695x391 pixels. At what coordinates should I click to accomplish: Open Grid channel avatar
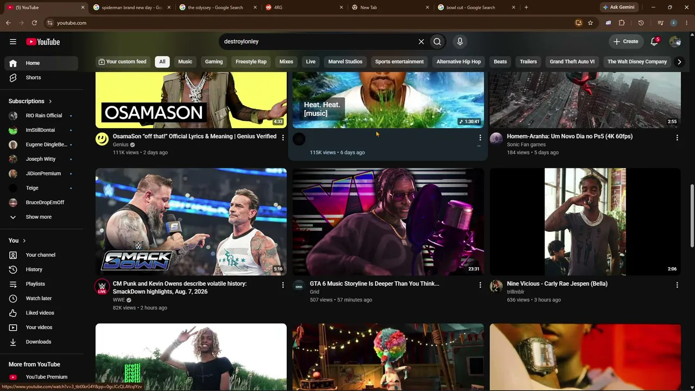(x=299, y=286)
